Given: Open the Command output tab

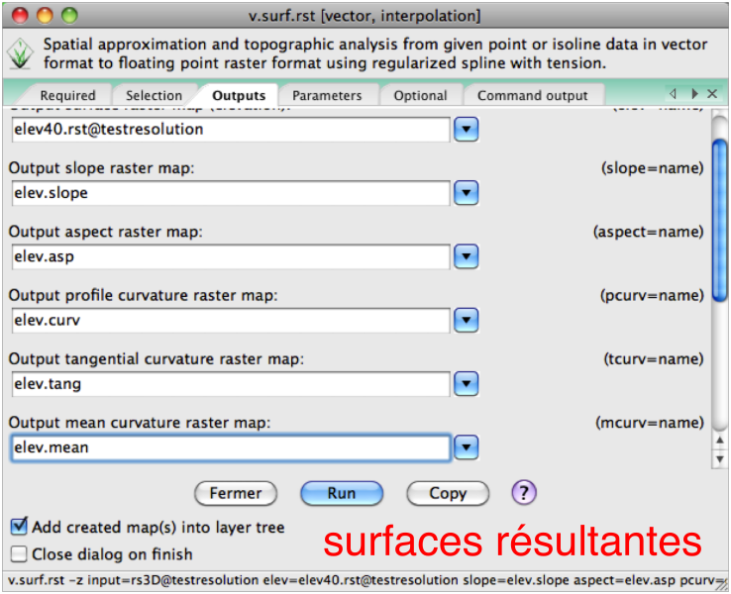Looking at the screenshot, I should click(532, 96).
